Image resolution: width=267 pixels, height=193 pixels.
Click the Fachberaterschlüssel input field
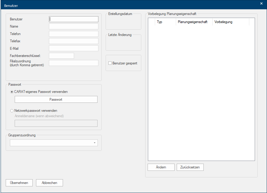(x=61, y=56)
